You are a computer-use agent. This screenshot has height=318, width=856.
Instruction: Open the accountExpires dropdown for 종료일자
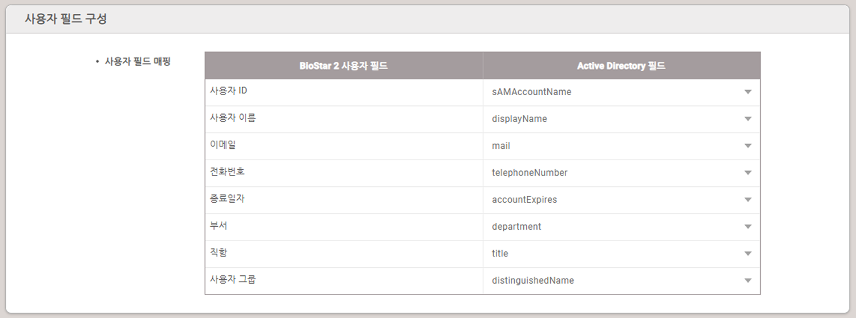click(621, 200)
